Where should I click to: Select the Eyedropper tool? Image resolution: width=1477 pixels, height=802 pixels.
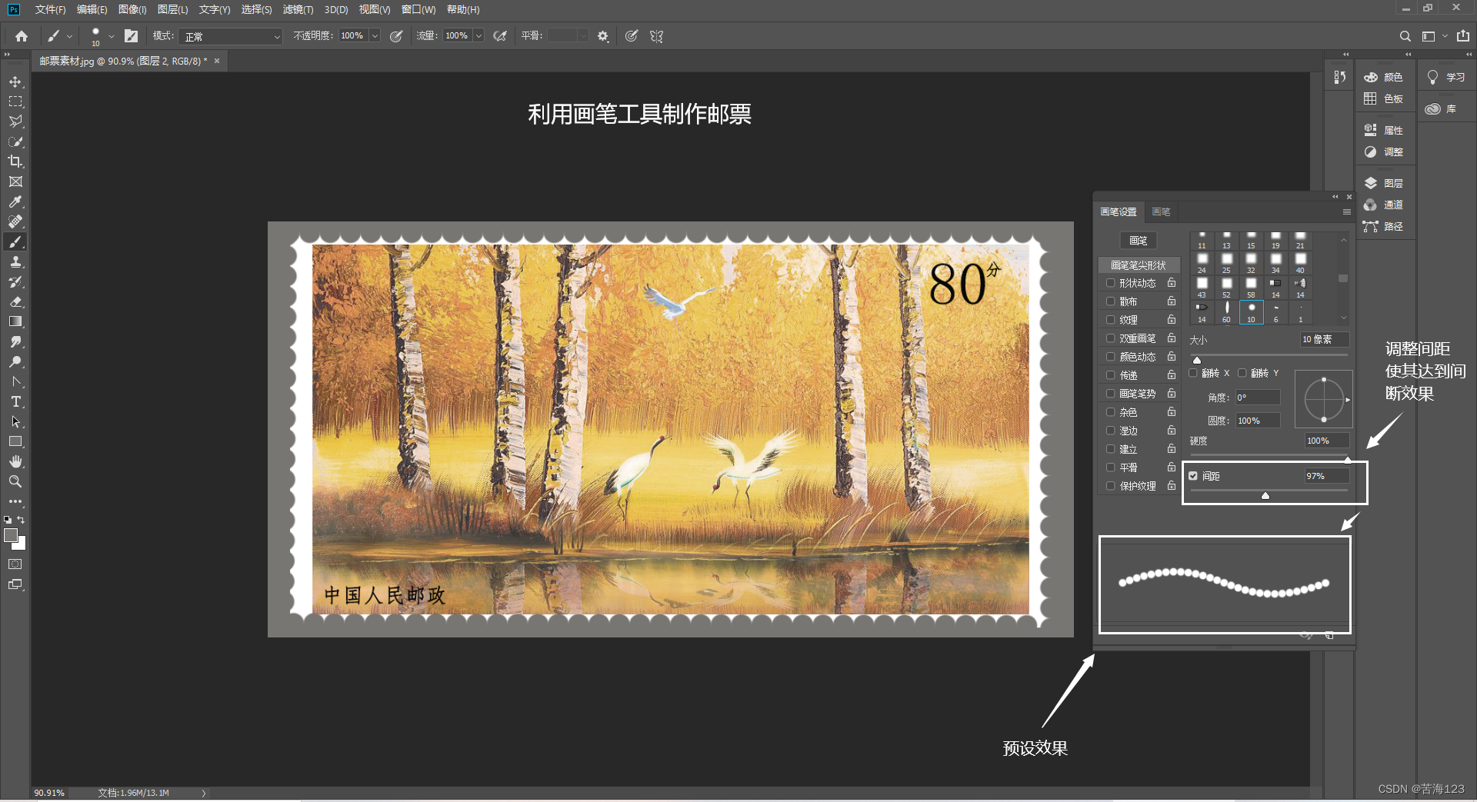coord(15,201)
